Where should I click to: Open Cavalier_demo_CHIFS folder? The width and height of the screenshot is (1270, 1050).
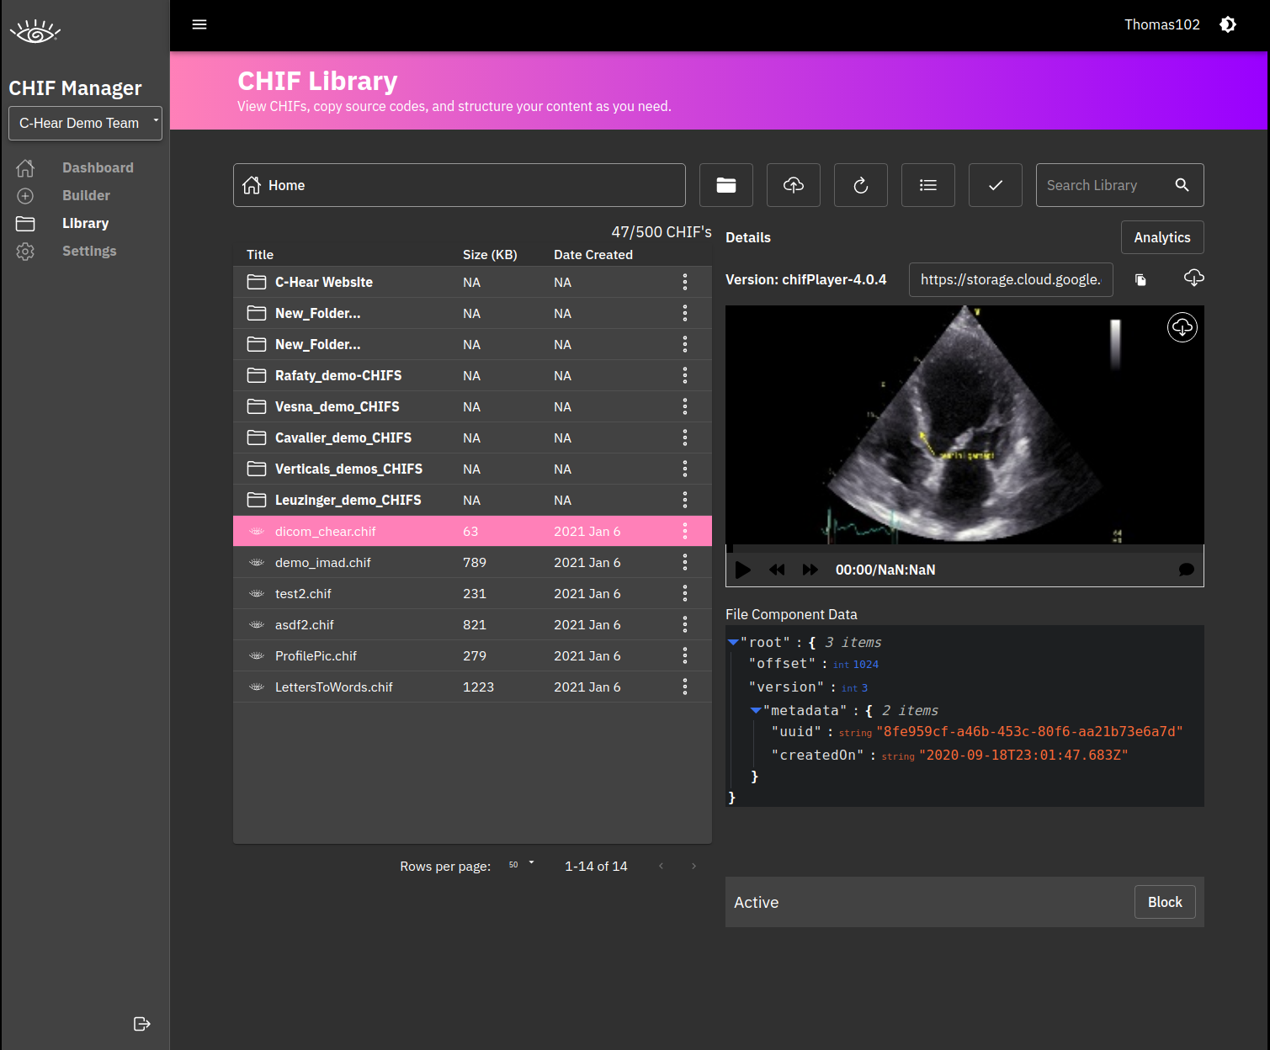(x=472, y=437)
